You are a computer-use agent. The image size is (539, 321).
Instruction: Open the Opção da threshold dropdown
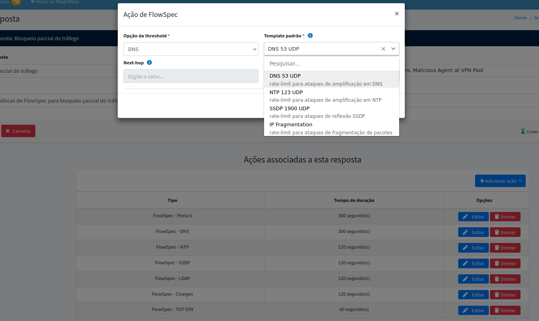(191, 49)
